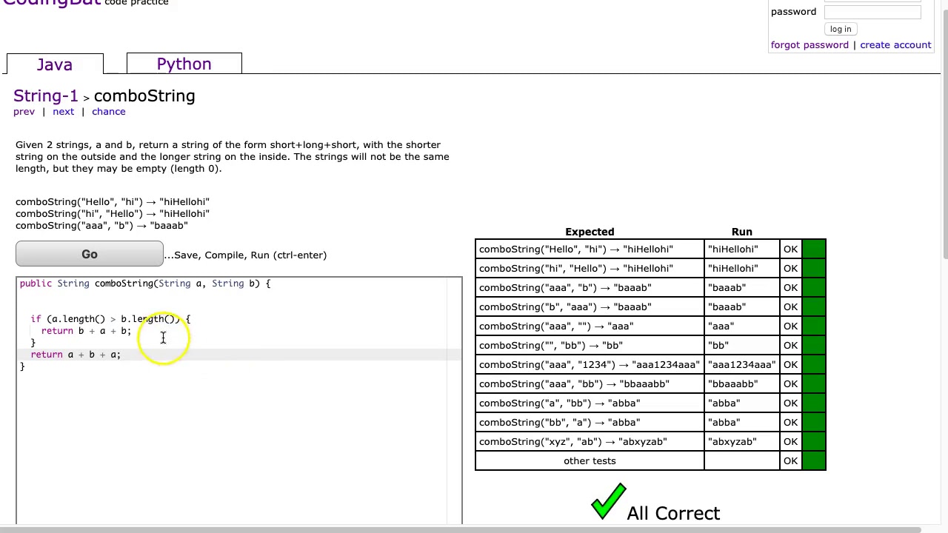Click the All Correct result text
948x533 pixels.
[x=673, y=513]
